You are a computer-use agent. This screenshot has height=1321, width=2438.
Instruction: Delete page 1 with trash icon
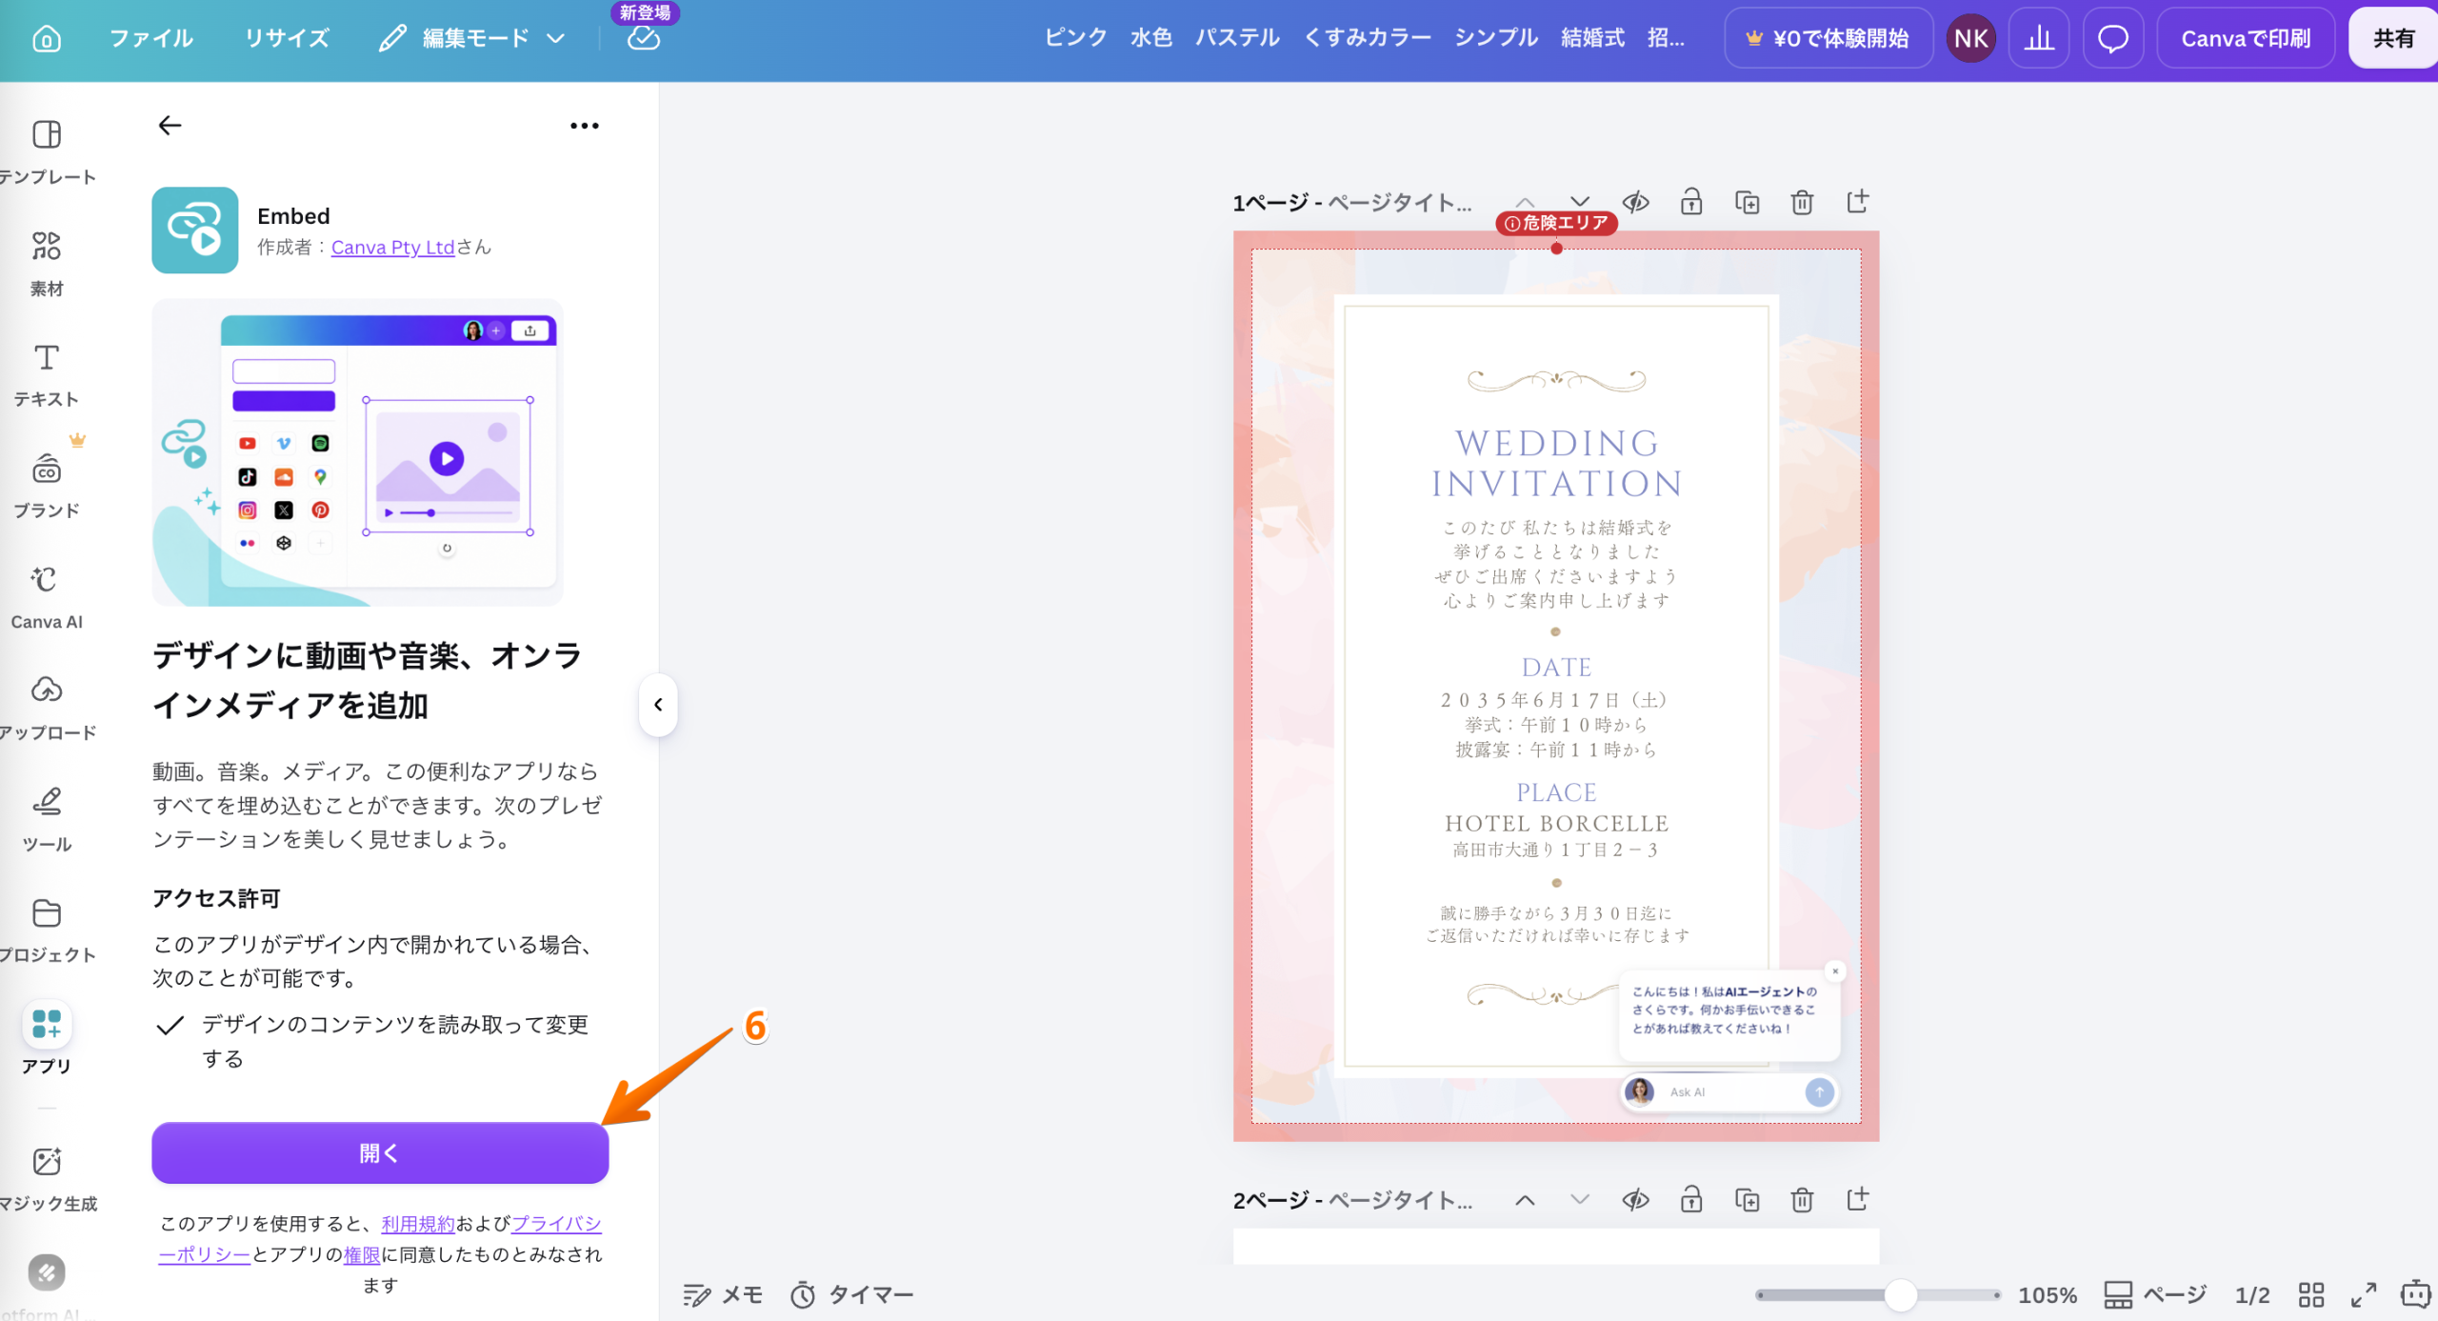click(x=1802, y=201)
